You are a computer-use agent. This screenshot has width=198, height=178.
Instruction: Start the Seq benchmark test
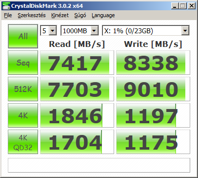[x=23, y=63]
